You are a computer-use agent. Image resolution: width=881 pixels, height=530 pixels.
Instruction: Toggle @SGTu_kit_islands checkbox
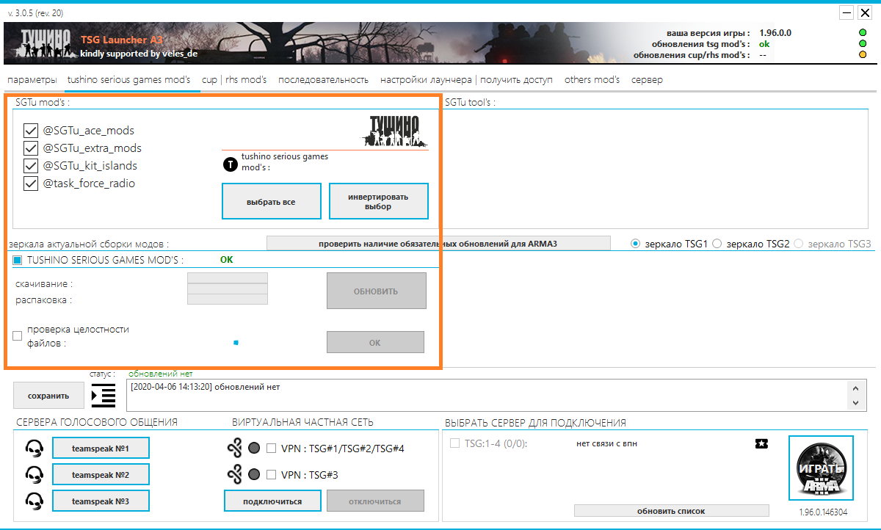[31, 166]
